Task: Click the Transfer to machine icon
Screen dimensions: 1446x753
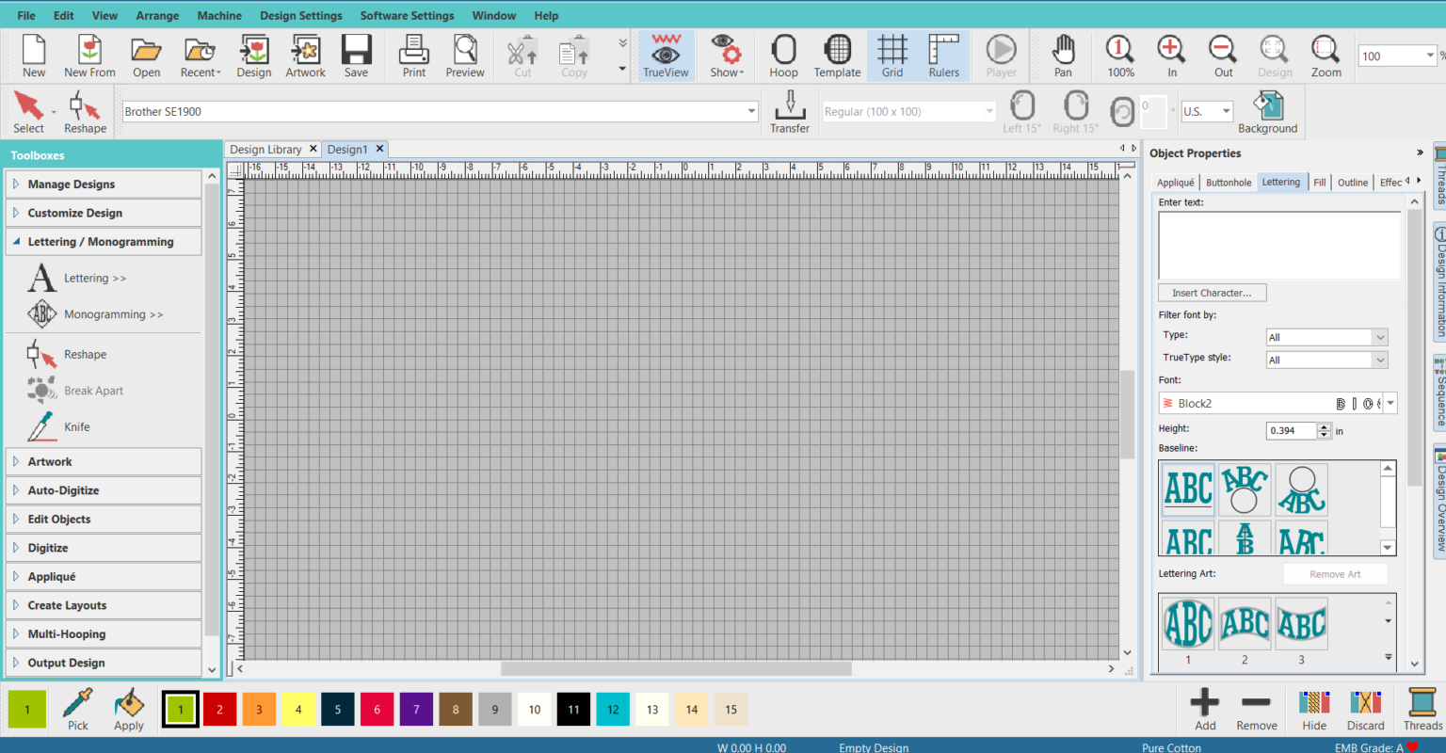Action: 789,111
